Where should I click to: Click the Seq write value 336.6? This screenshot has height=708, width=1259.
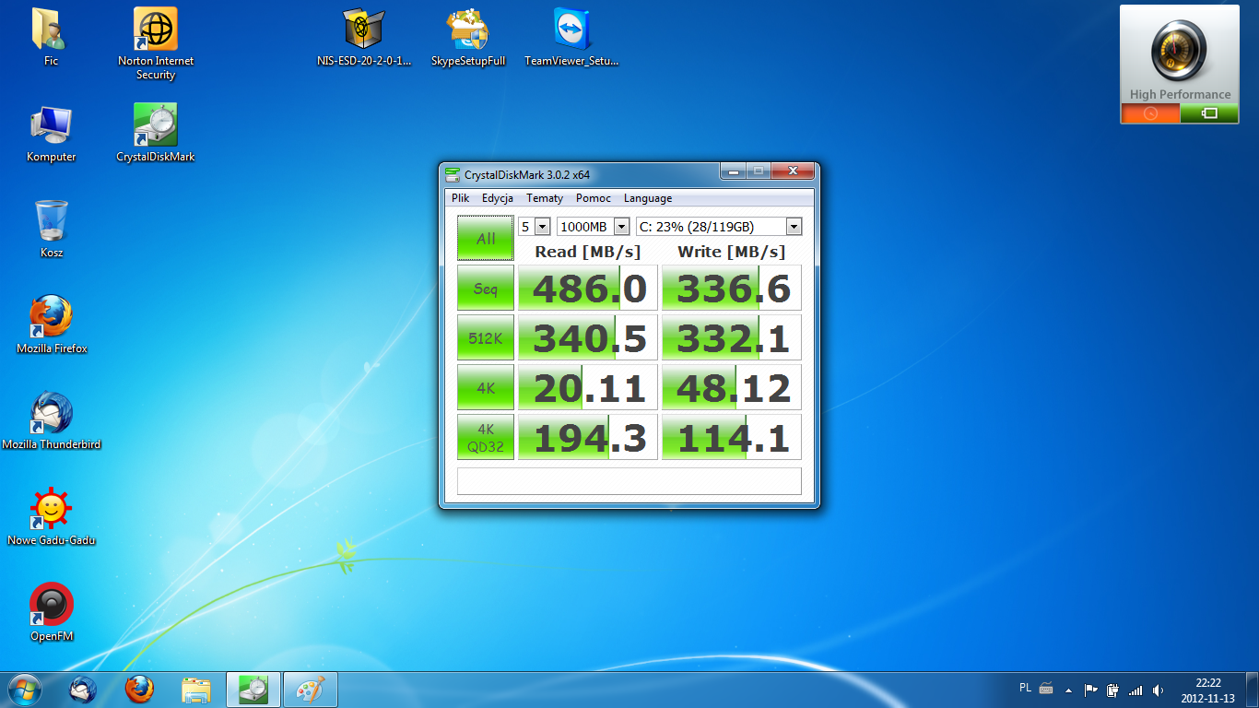pos(732,289)
